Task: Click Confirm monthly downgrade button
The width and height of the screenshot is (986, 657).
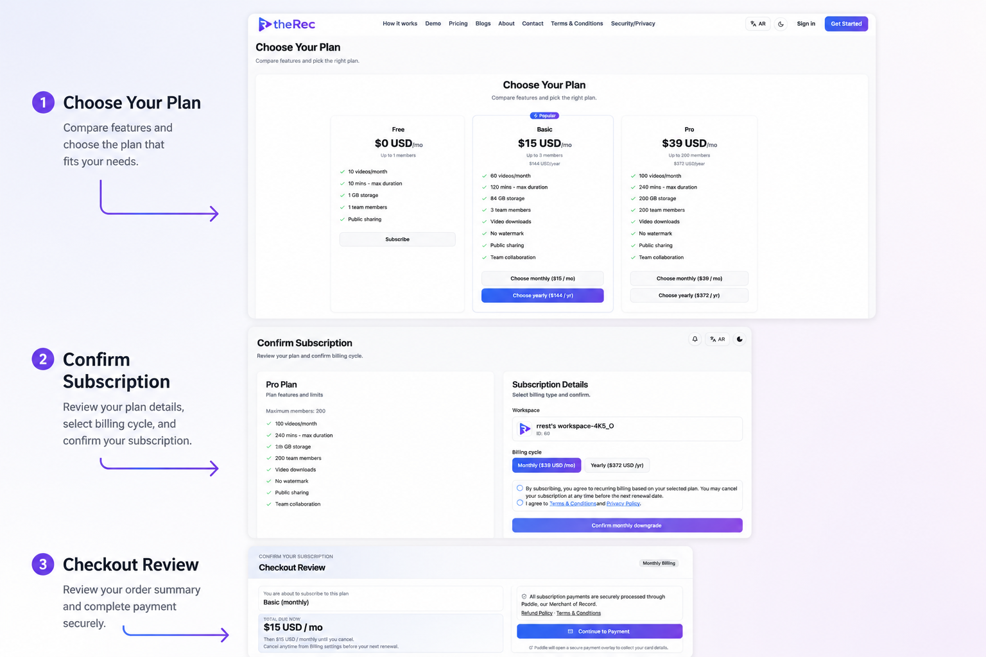Action: [x=627, y=525]
